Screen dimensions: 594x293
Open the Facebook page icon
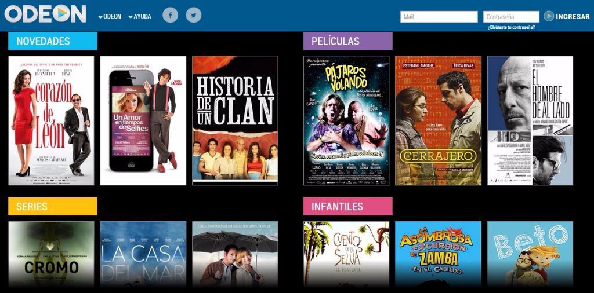click(170, 15)
